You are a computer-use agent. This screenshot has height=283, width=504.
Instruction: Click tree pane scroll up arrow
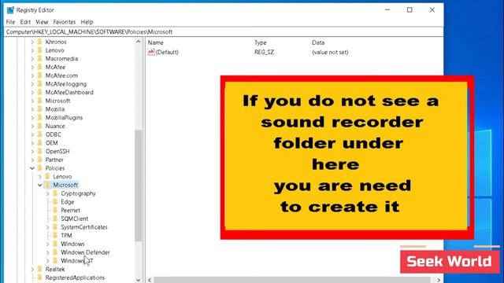[x=139, y=42]
